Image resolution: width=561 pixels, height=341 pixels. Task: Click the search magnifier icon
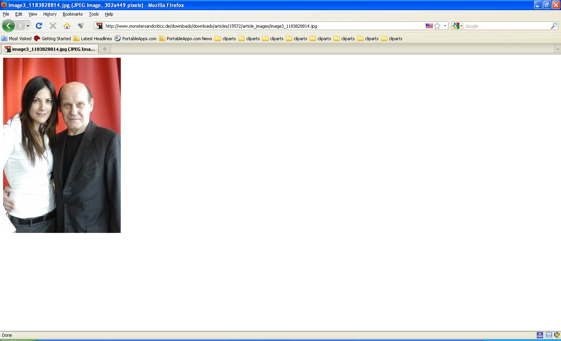click(x=554, y=26)
